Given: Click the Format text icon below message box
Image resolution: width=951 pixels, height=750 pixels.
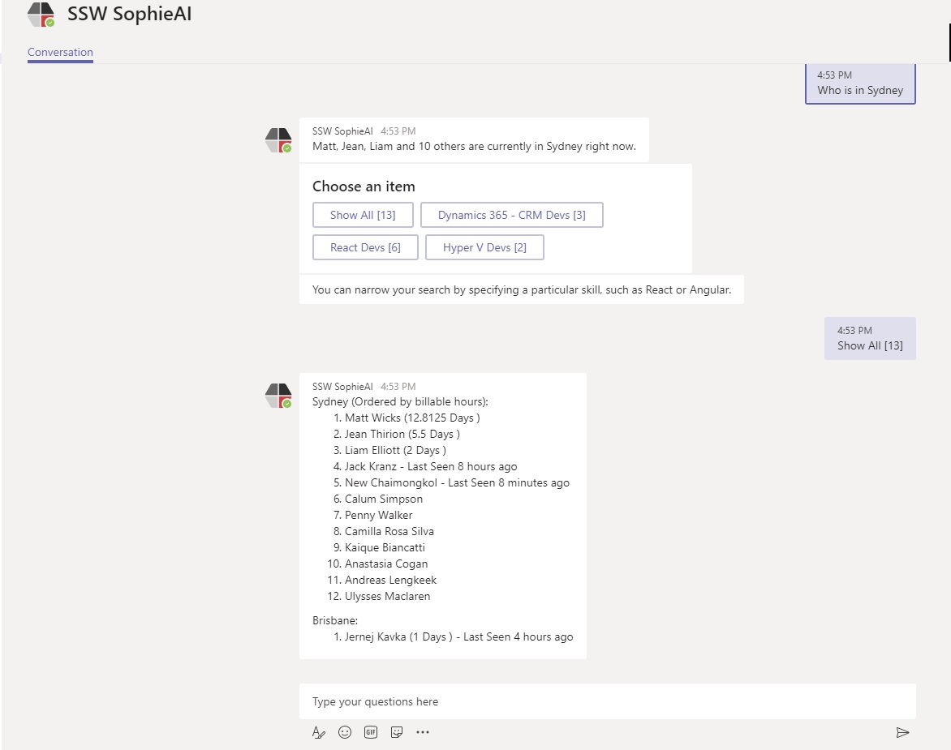Looking at the screenshot, I should pos(319,732).
